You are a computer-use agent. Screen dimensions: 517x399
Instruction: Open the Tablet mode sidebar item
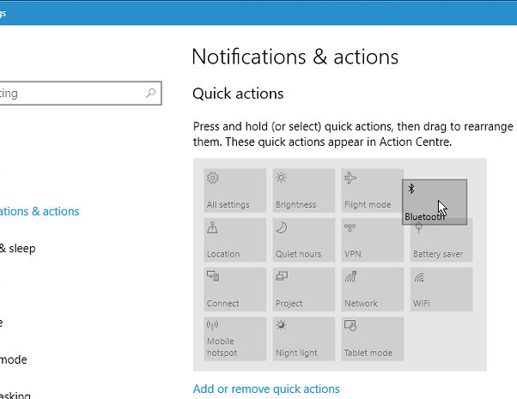tap(14, 360)
